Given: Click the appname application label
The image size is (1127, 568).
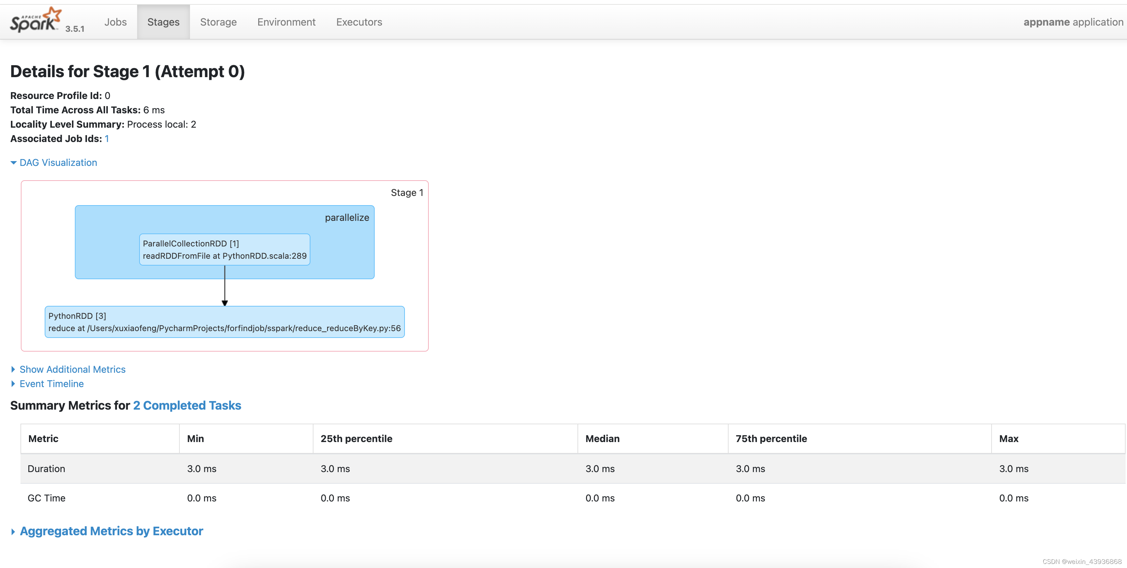Looking at the screenshot, I should point(1074,22).
